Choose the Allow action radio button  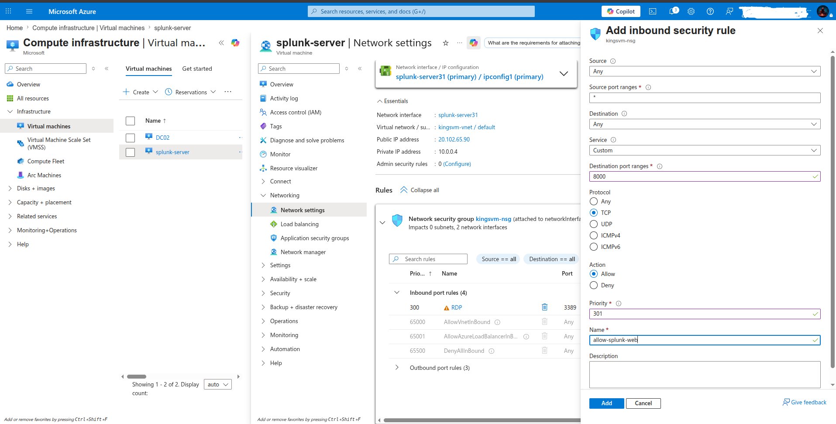click(x=594, y=274)
